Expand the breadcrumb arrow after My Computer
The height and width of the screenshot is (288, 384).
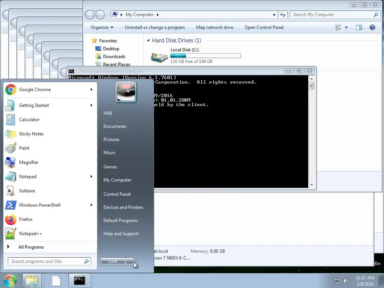pos(158,15)
